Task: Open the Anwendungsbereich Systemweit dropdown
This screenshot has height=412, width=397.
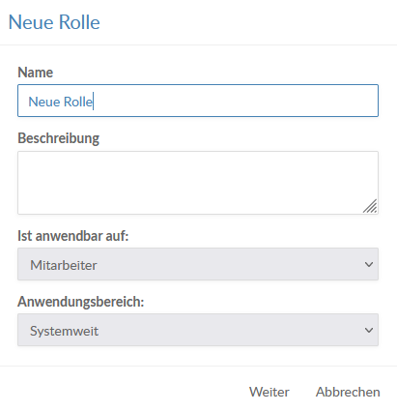Action: click(198, 330)
